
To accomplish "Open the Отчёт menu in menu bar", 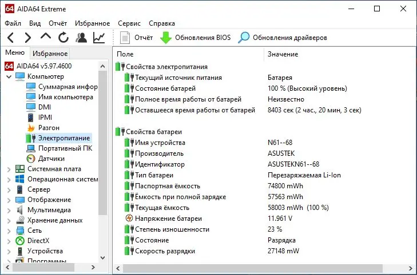I will [58, 23].
